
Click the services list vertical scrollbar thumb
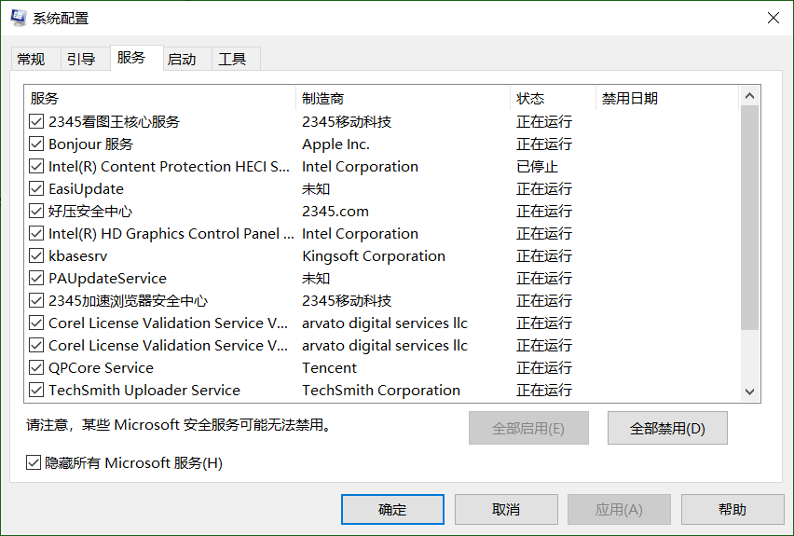click(x=750, y=218)
